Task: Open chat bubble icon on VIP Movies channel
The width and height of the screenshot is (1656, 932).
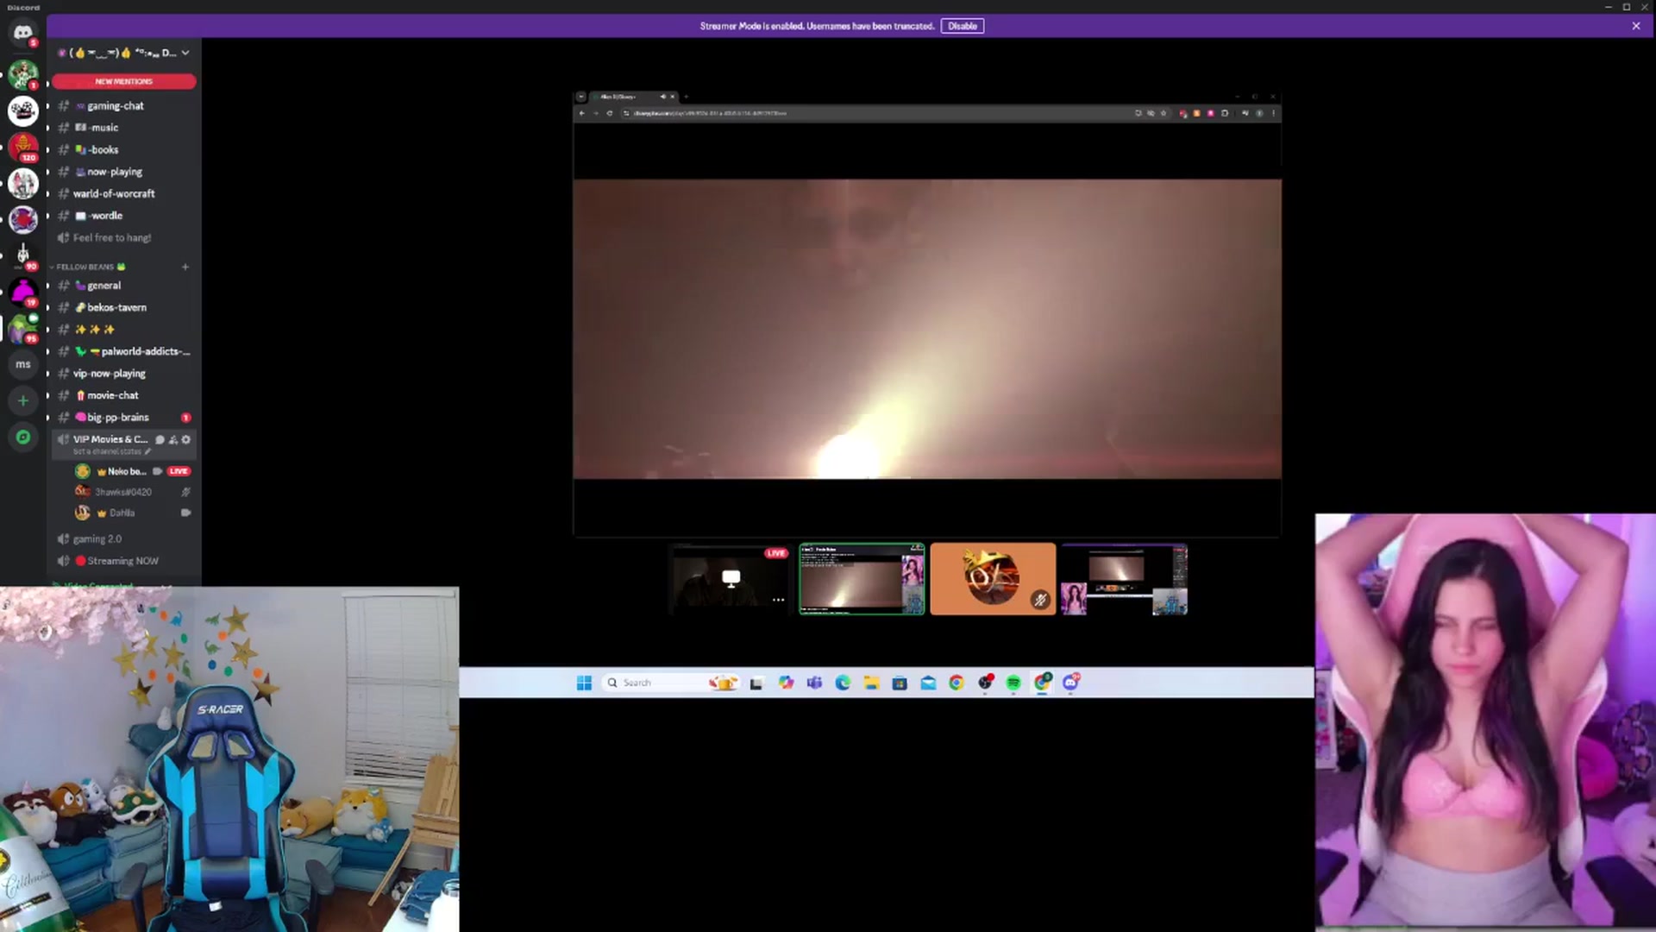Action: 160,439
